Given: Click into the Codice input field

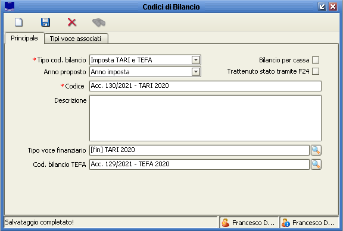Looking at the screenshot, I should [x=205, y=86].
